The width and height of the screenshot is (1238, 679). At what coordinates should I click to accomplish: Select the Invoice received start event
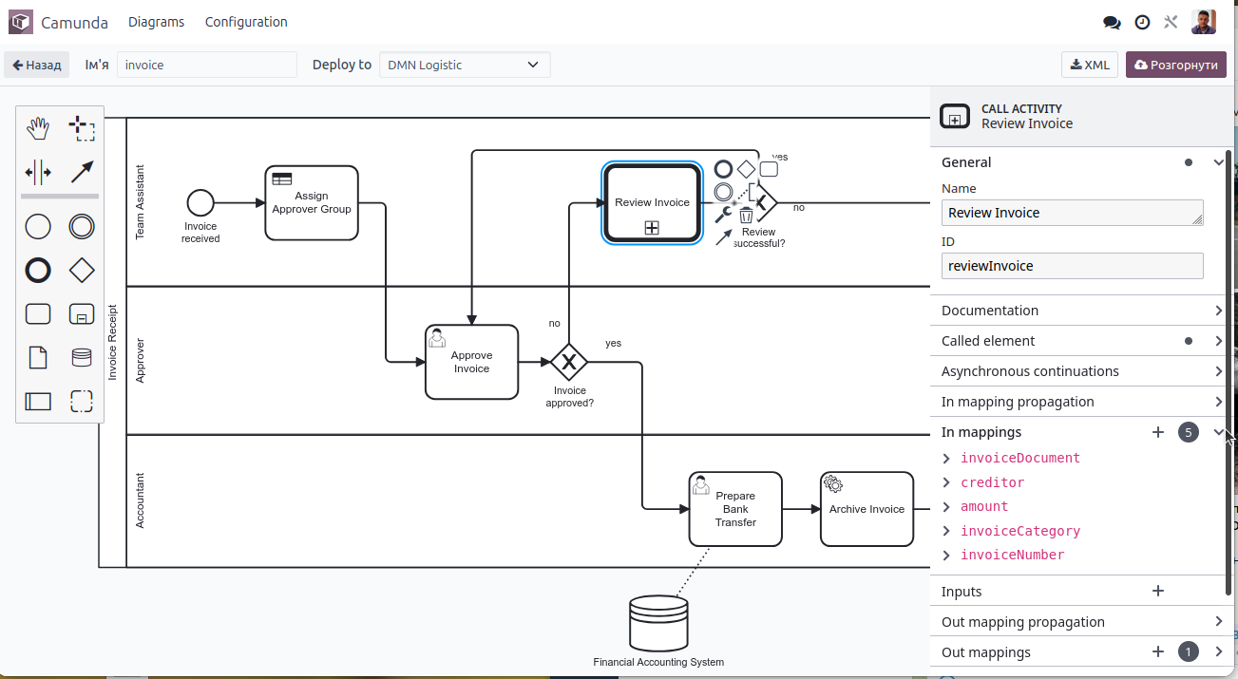[x=200, y=202]
